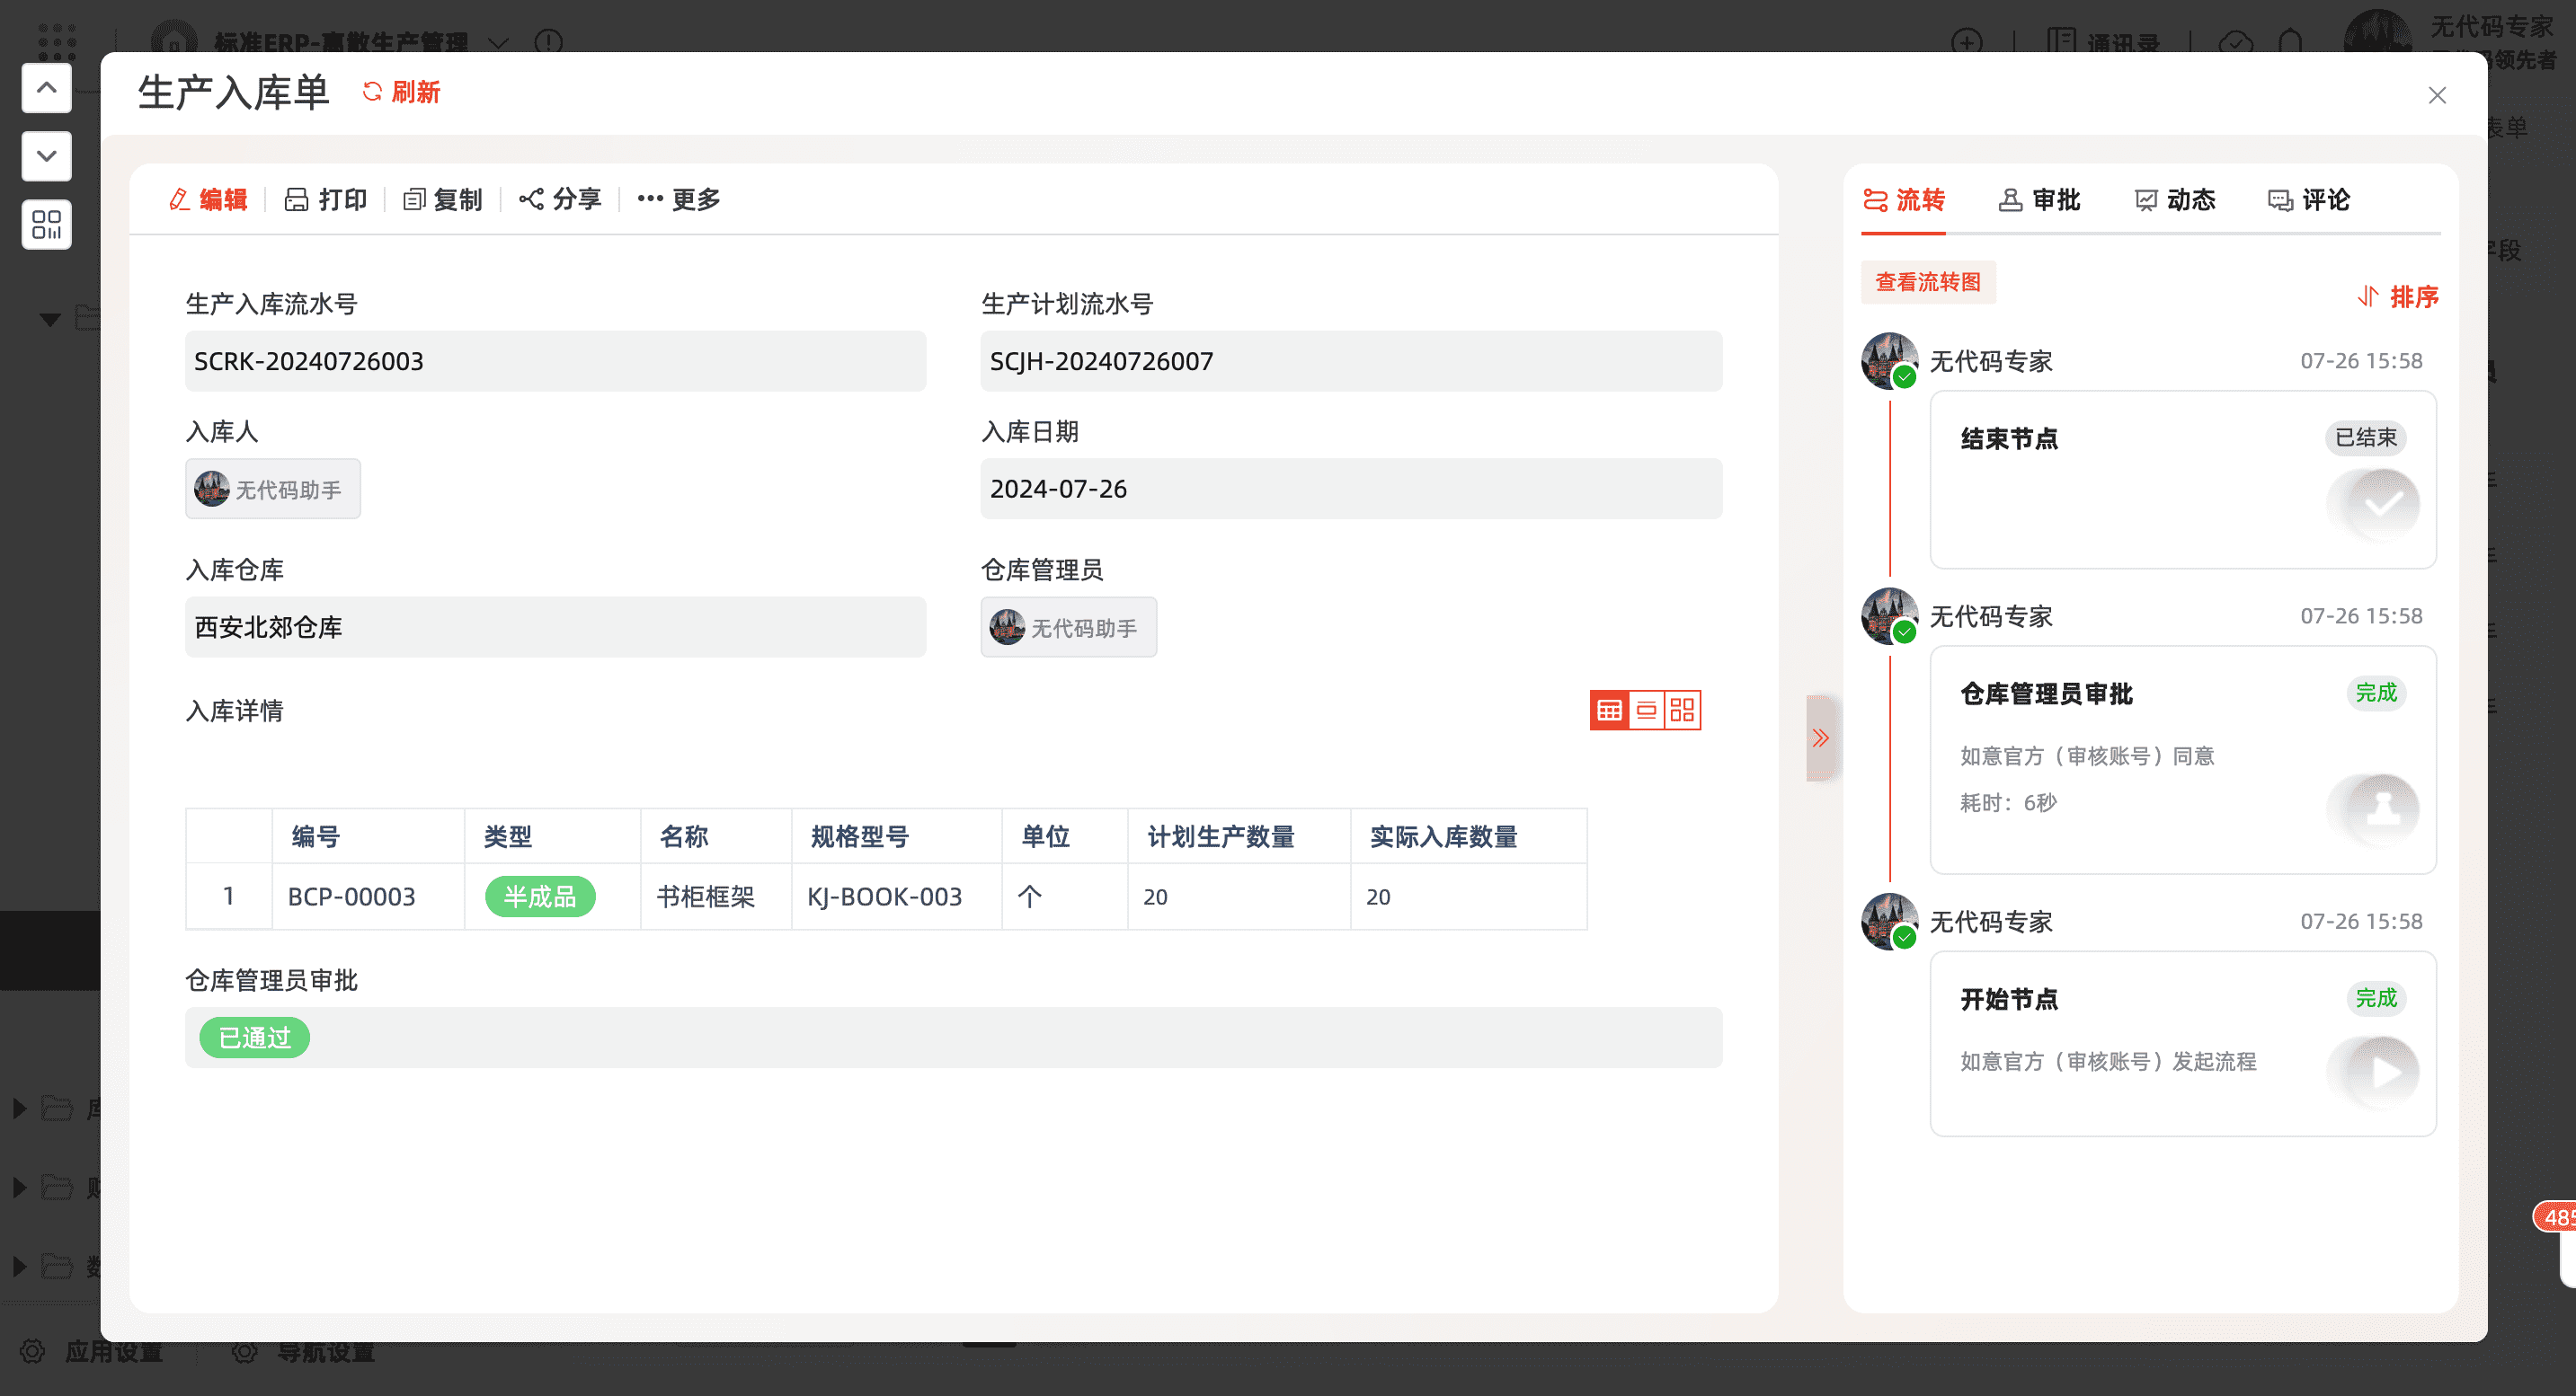Switch to the 审批 (Approval) tab
This screenshot has width=2576, height=1396.
point(2040,199)
